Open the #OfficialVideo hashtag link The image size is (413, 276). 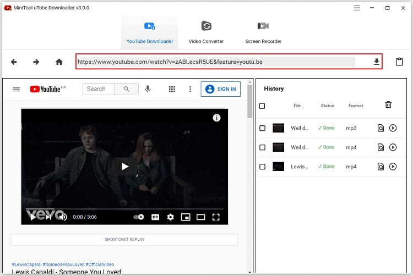pos(100,264)
